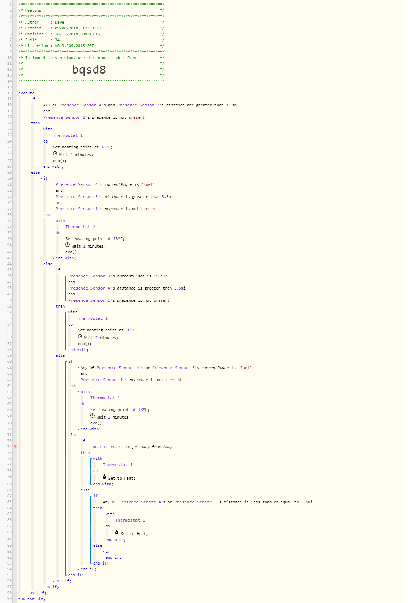408x603 pixels.
Task: Click 'Set heating point at 18°C' on line 25
Action: [82, 147]
